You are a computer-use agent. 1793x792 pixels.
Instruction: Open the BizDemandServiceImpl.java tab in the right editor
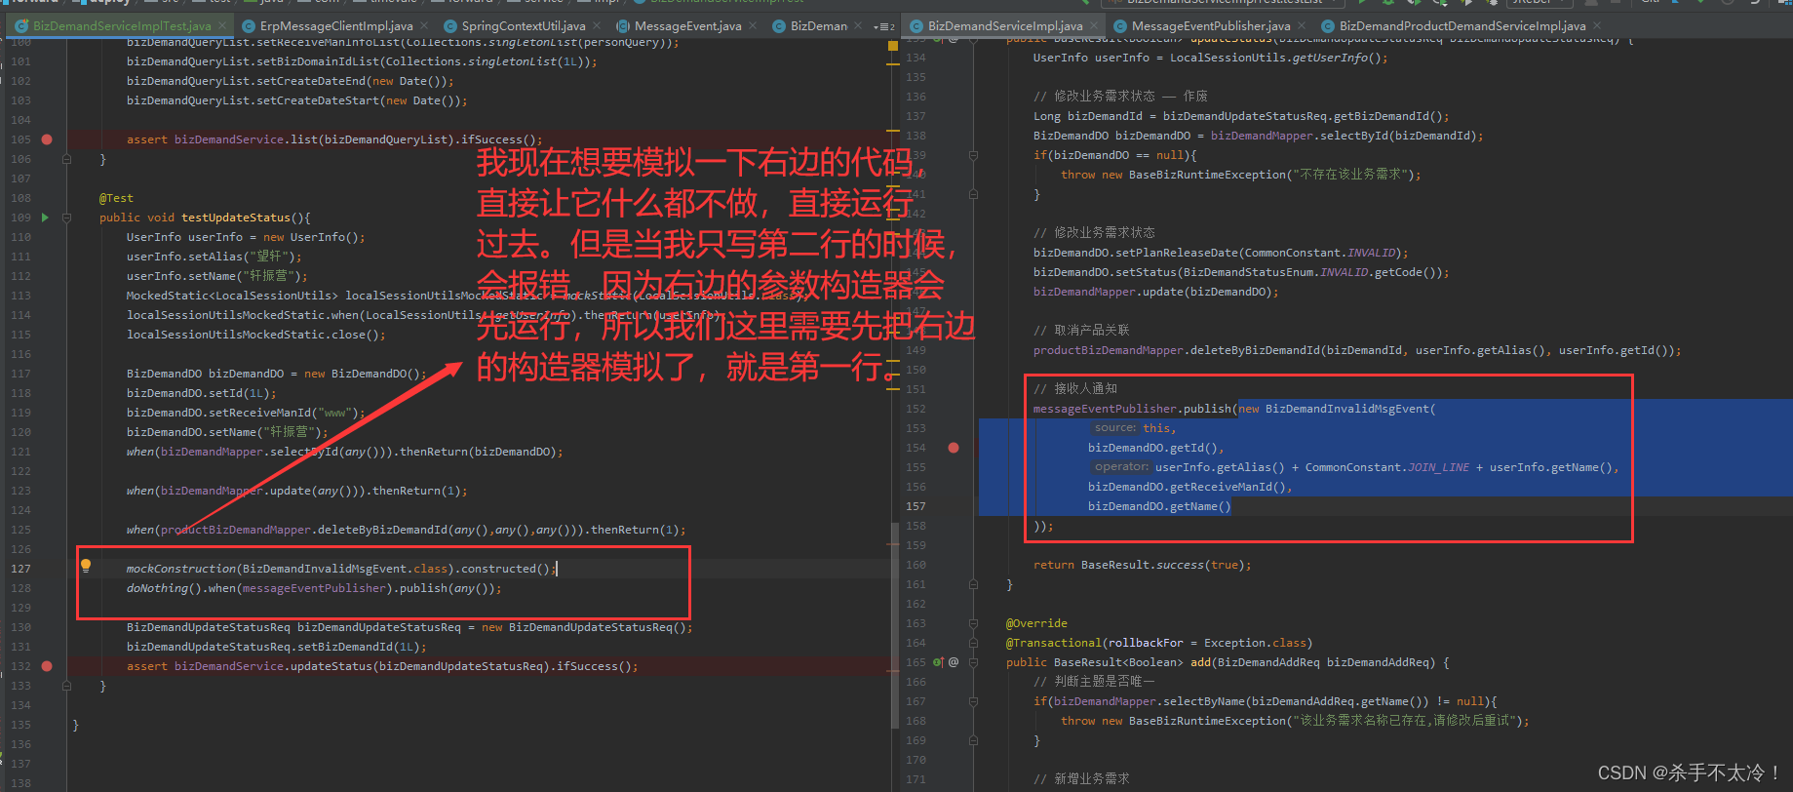pos(1005,26)
